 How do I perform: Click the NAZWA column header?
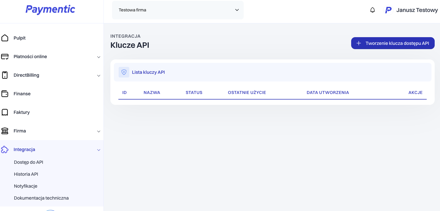152,93
